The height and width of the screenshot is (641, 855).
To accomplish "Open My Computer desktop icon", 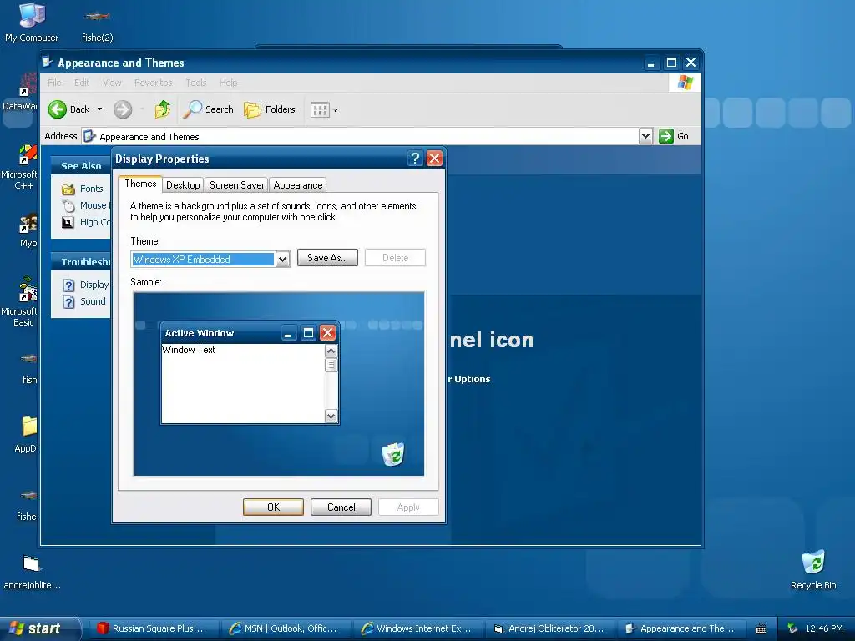I will pos(32,22).
